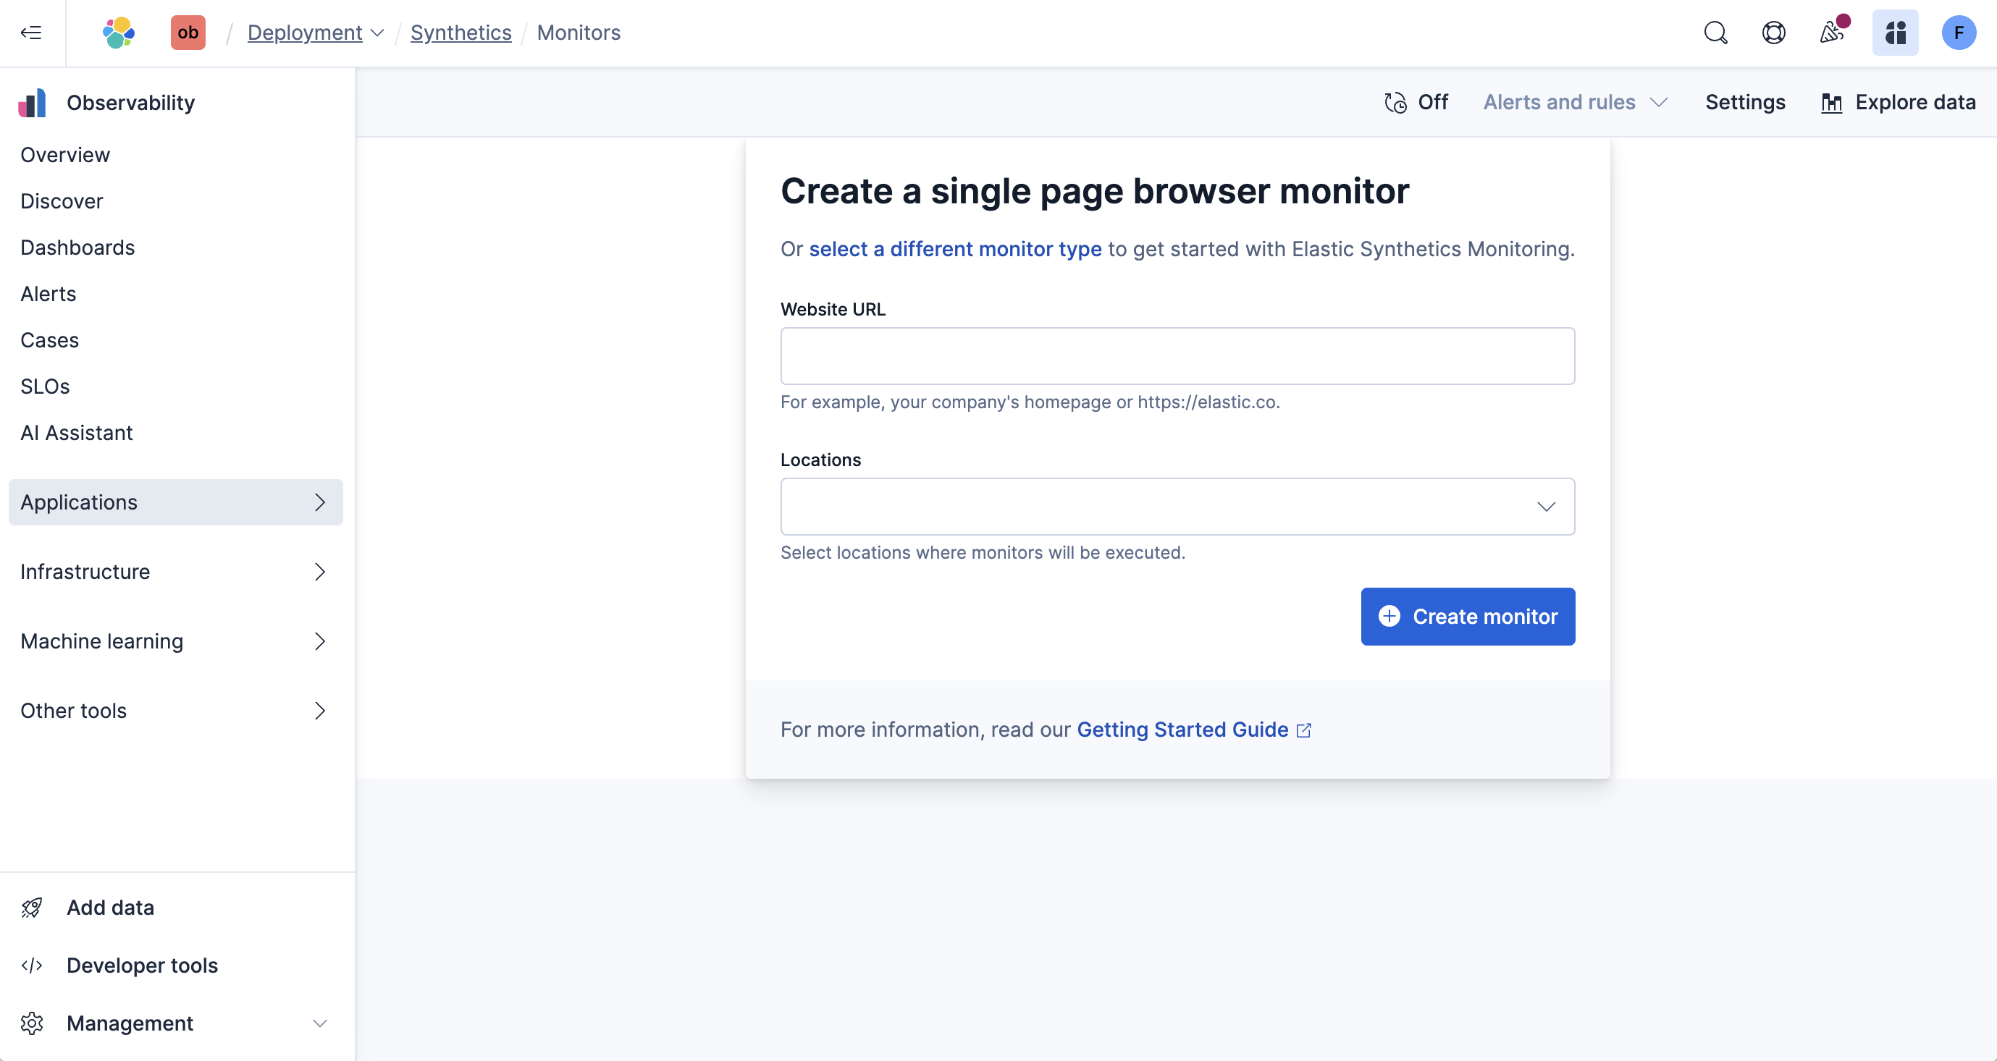This screenshot has width=1997, height=1061.
Task: Click the Add data rocket icon
Action: click(x=32, y=907)
